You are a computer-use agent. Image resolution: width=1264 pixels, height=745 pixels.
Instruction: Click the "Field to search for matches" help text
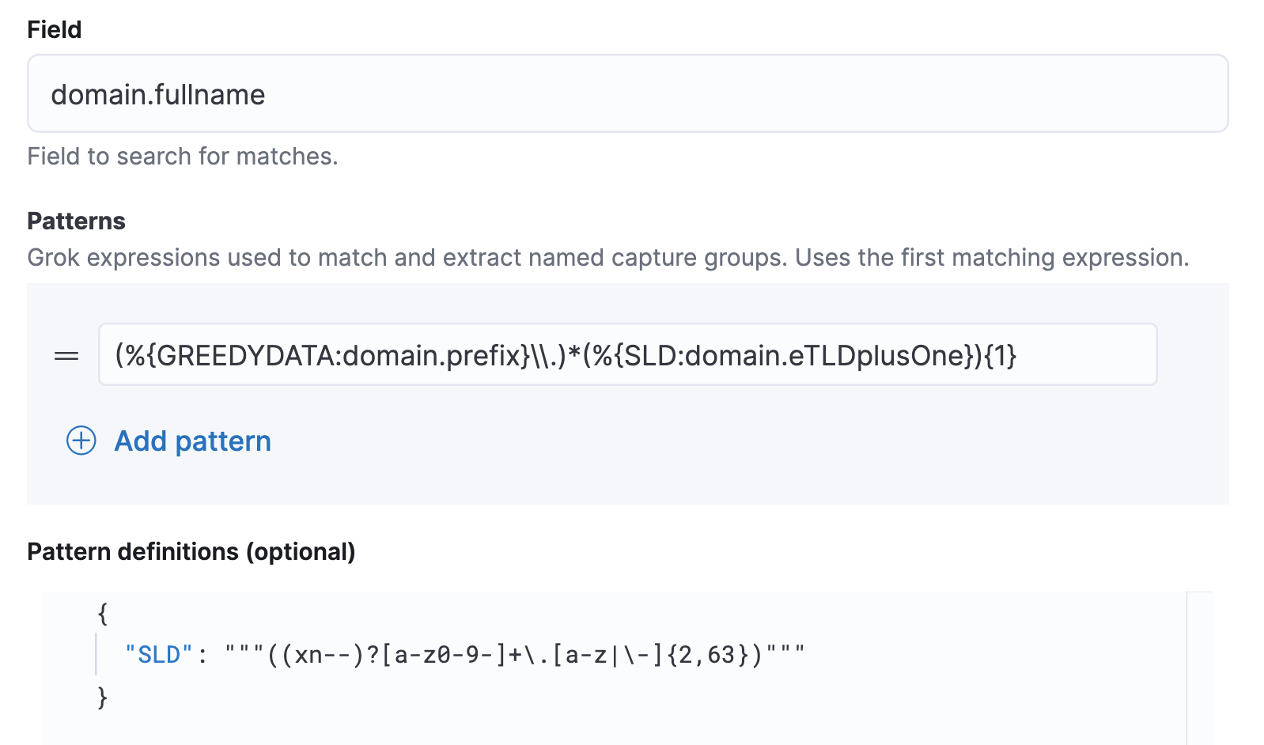pos(182,156)
